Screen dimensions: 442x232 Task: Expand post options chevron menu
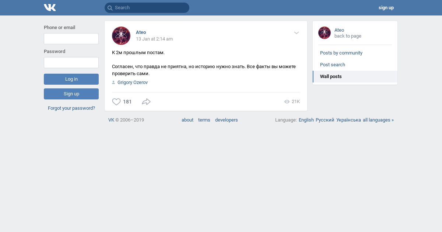(297, 33)
